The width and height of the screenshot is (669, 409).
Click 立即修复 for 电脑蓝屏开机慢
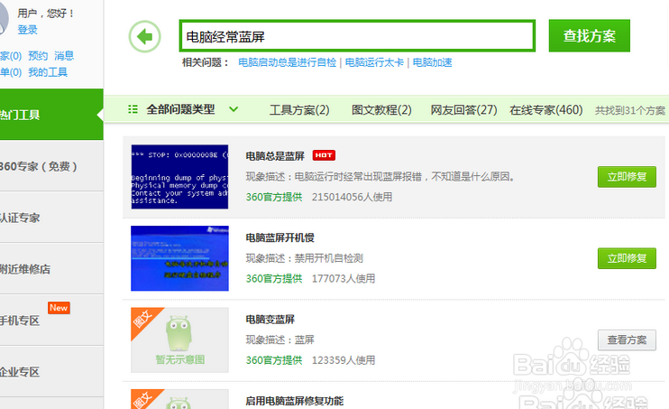point(627,258)
